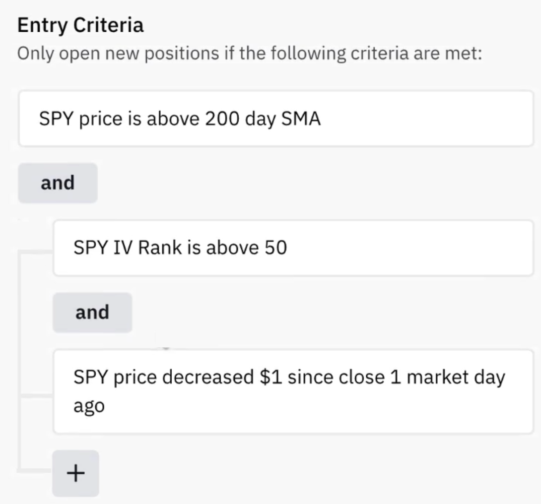Click the 'Entry Criteria' heading
The width and height of the screenshot is (541, 504).
[x=80, y=25]
